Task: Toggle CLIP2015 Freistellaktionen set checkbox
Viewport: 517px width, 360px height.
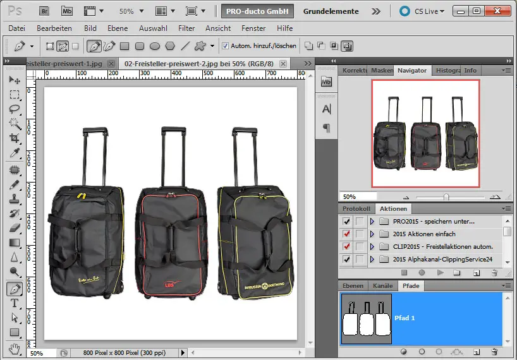Action: coord(346,246)
